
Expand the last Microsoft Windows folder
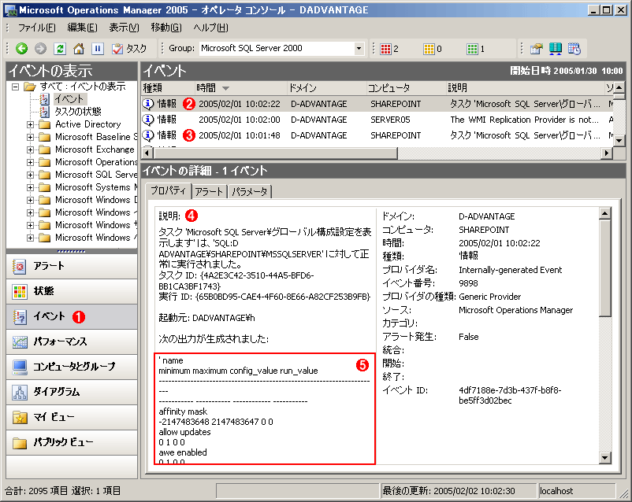tap(30, 238)
